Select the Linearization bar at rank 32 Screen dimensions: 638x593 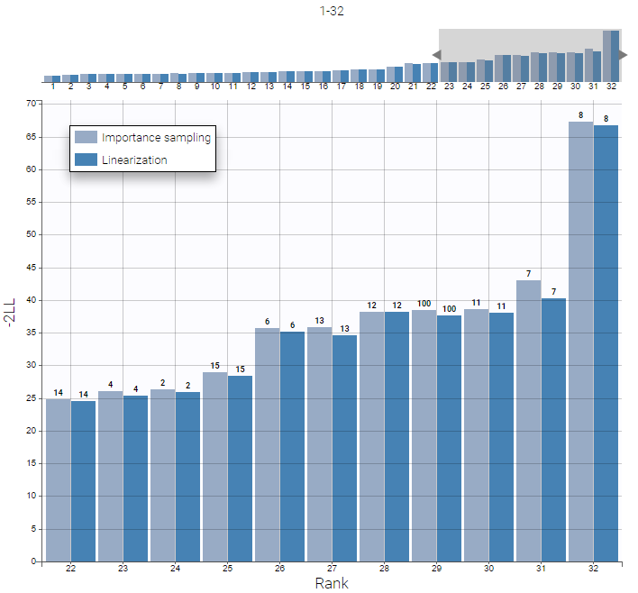[606, 342]
